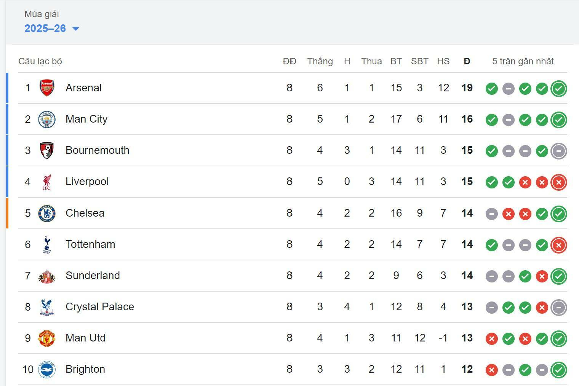Image resolution: width=579 pixels, height=386 pixels.
Task: Click Liverpool's most recent loss result icon
Action: pyautogui.click(x=558, y=182)
